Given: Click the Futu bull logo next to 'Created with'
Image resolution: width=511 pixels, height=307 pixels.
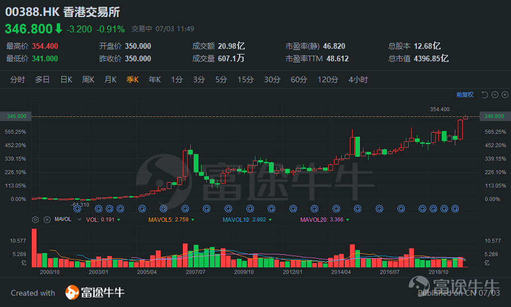Looking at the screenshot, I should (72, 292).
